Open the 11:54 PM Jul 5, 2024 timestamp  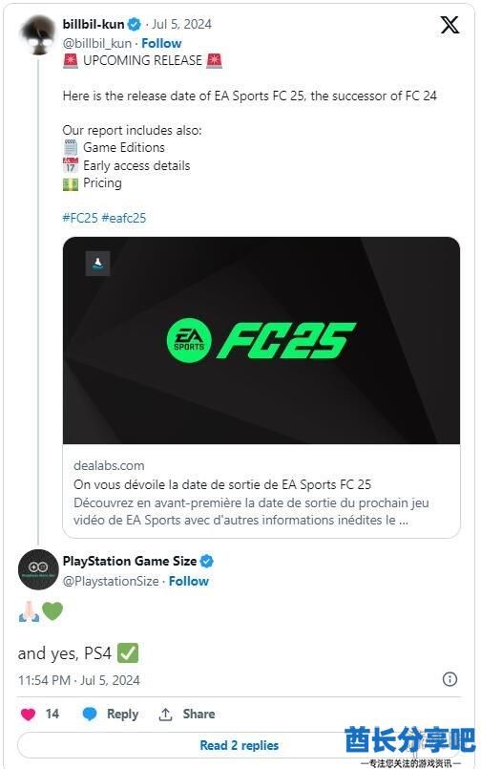[79, 680]
